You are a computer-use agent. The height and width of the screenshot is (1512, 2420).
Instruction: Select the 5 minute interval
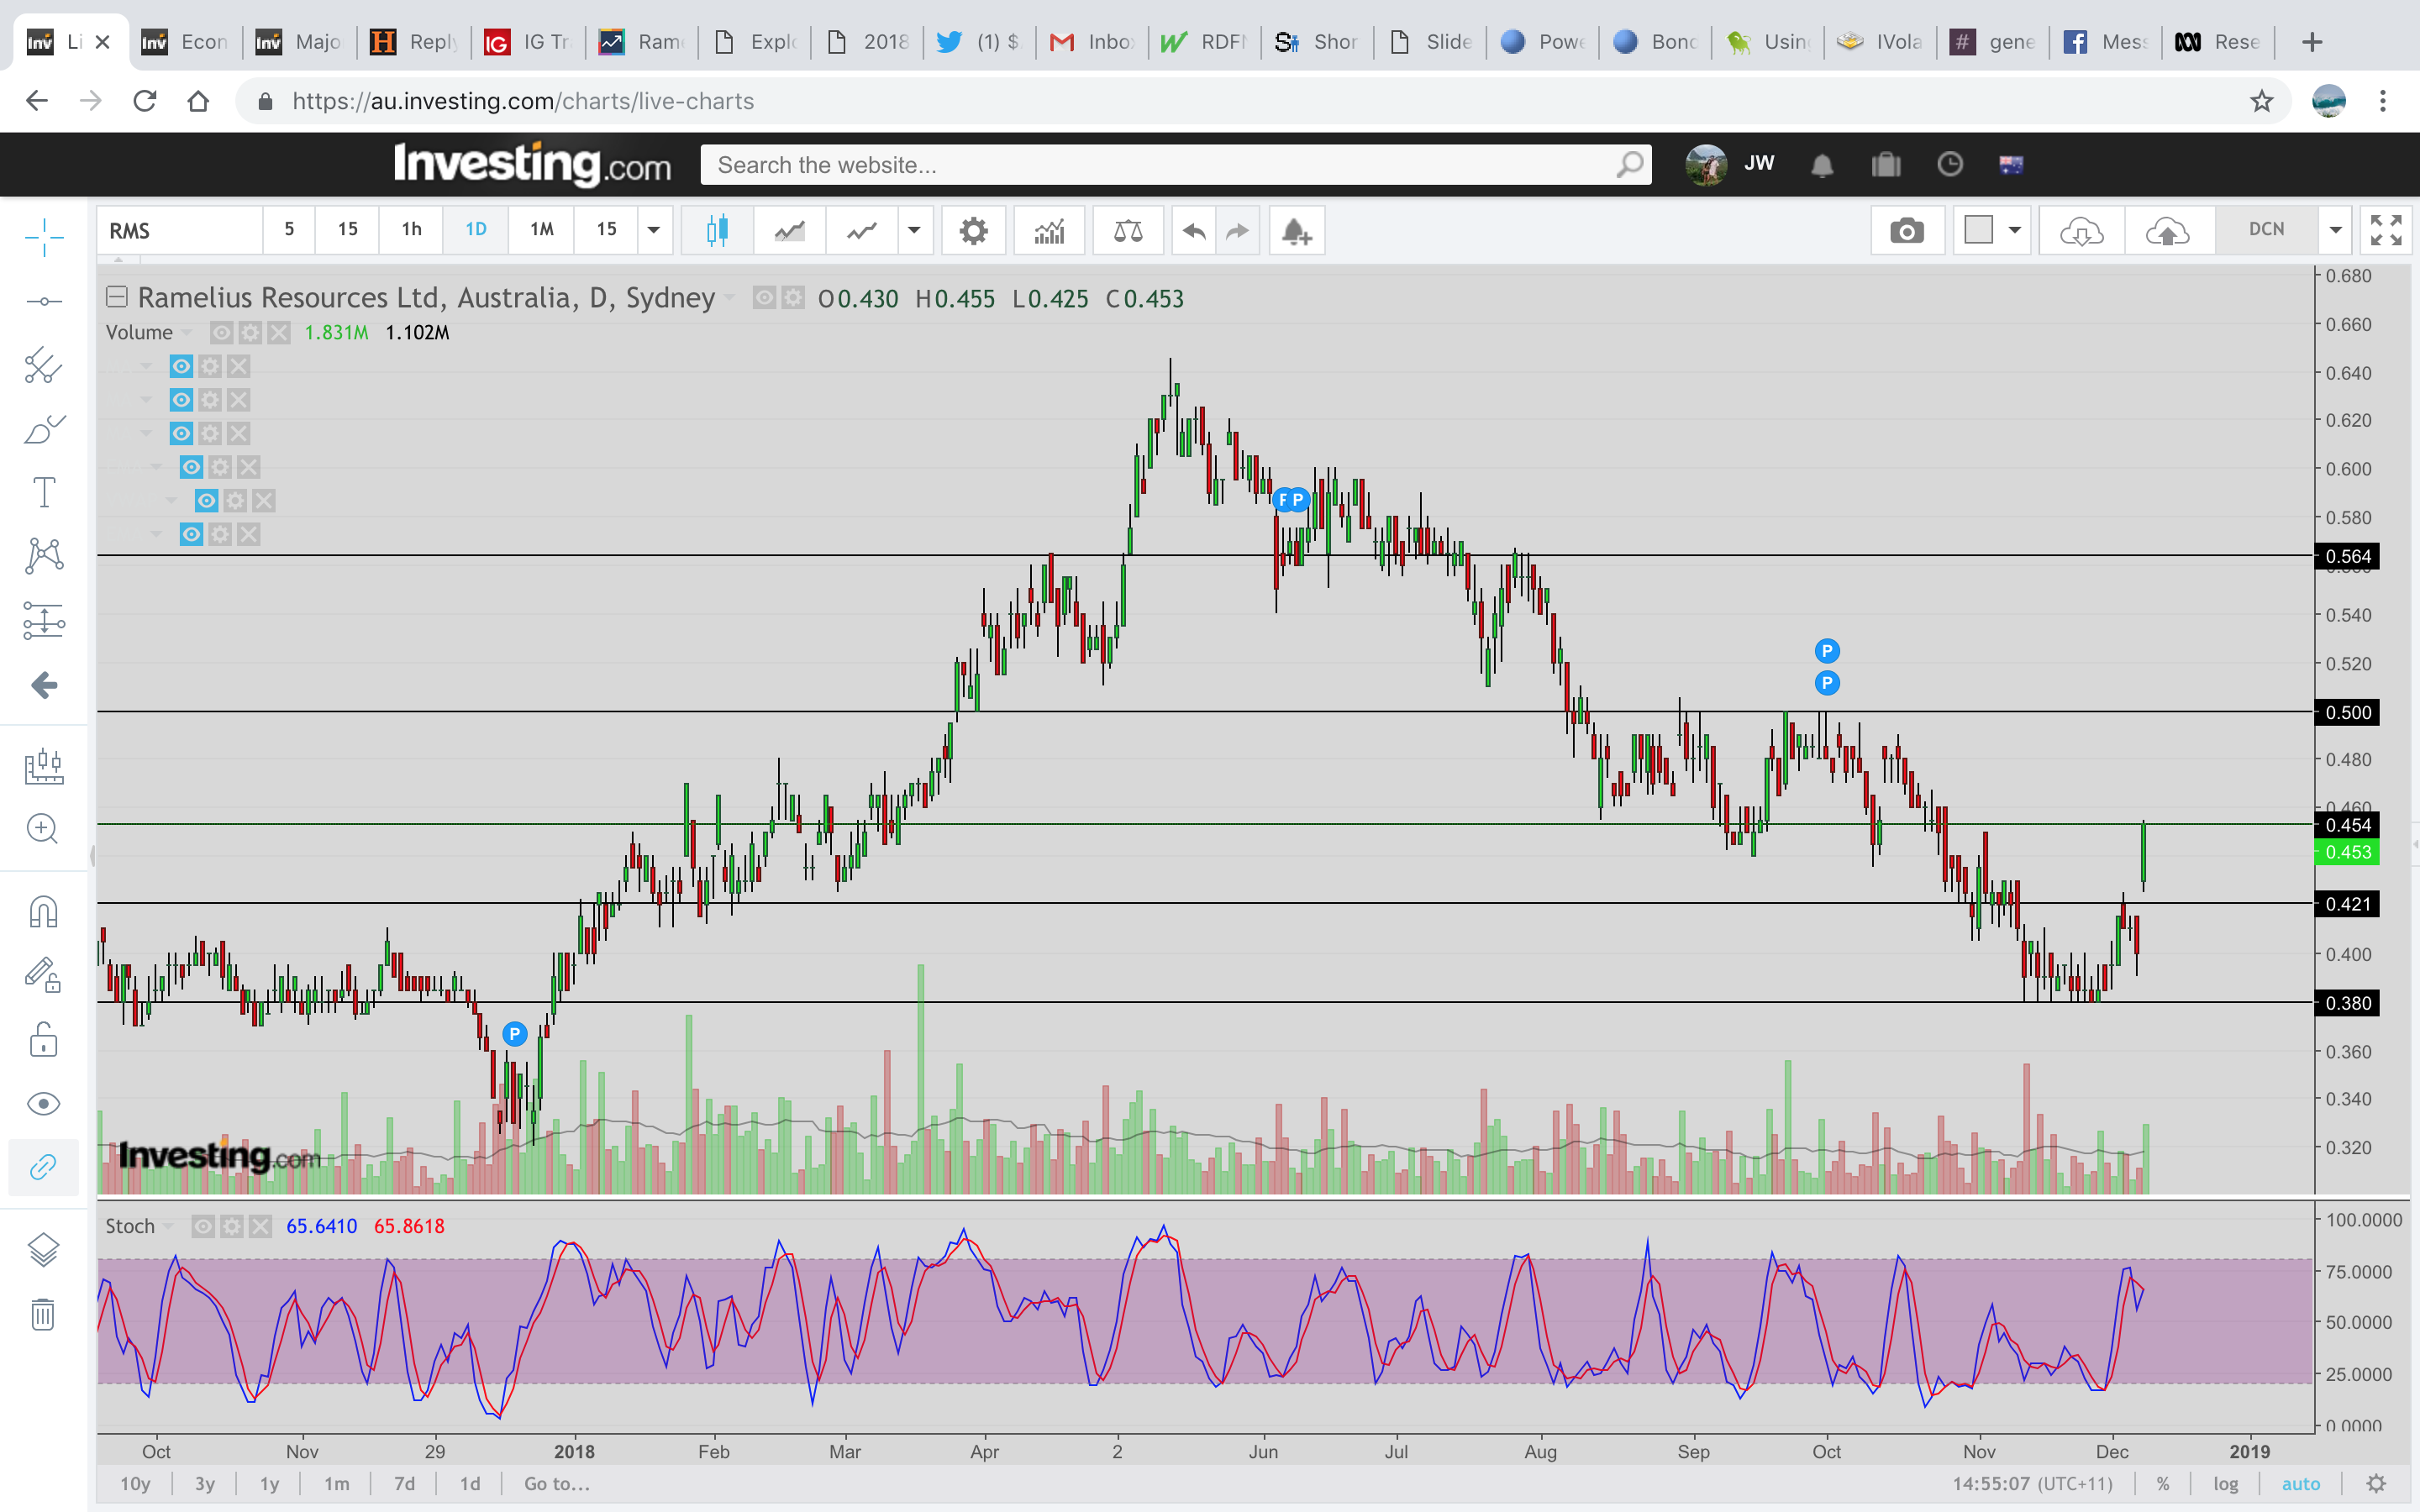[289, 230]
